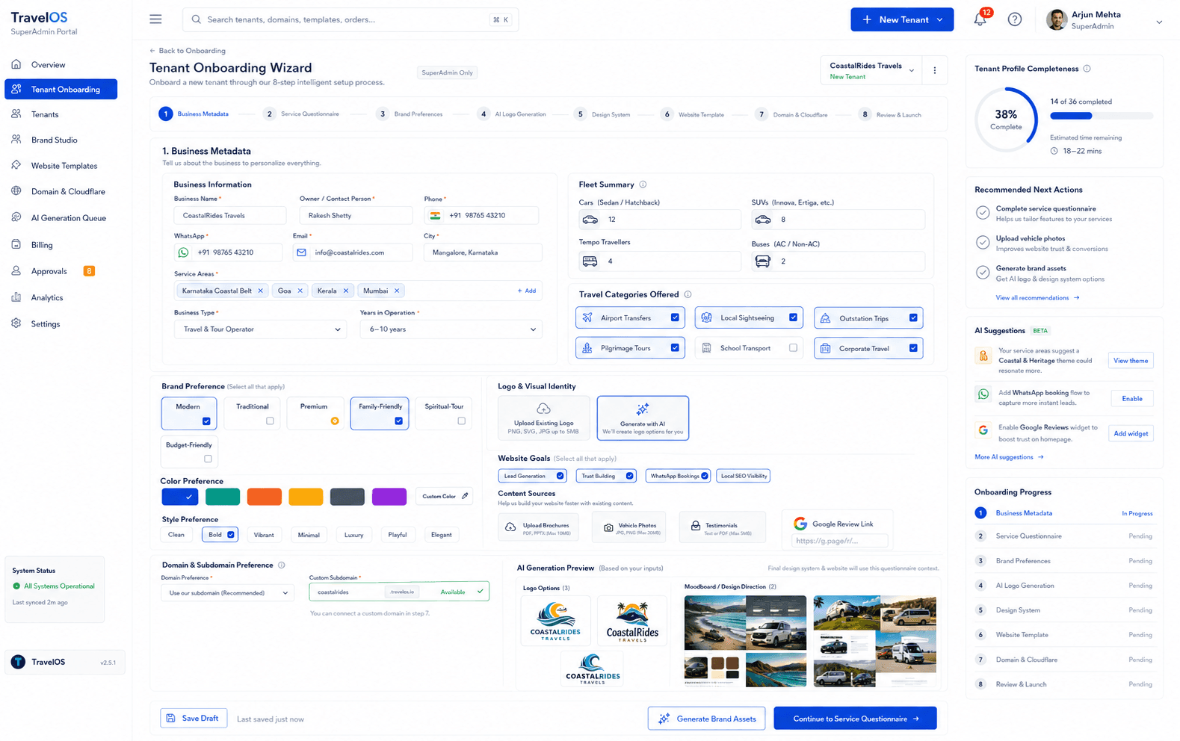
Task: Uncheck the Local Sightseeing category
Action: 793,317
